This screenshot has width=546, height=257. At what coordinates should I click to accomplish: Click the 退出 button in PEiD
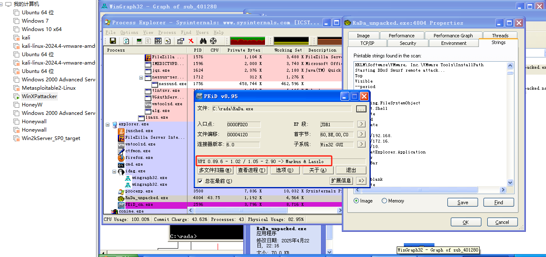click(x=351, y=170)
